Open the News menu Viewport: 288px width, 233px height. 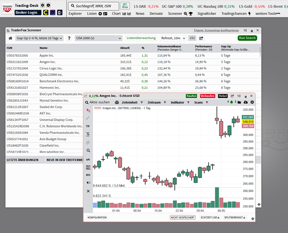(140, 14)
